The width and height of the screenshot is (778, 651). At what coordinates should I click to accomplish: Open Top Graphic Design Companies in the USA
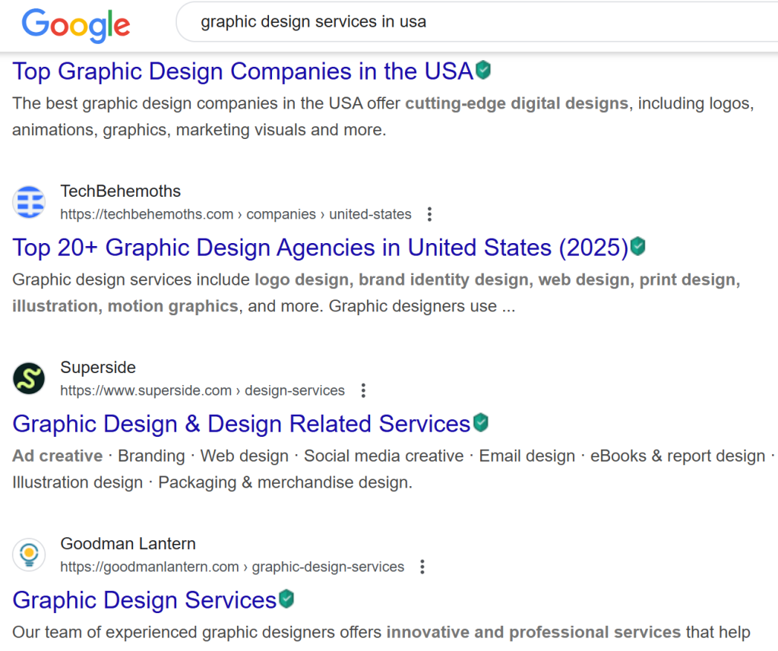[x=243, y=71]
